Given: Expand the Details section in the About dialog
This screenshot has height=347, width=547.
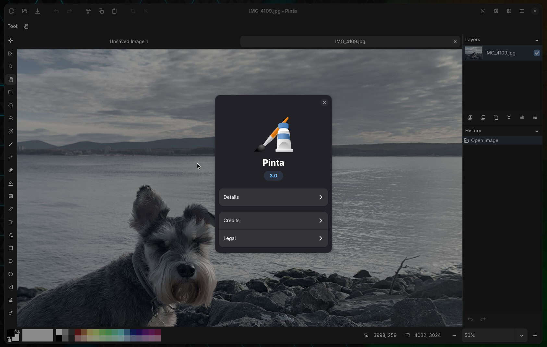Looking at the screenshot, I should click(273, 197).
